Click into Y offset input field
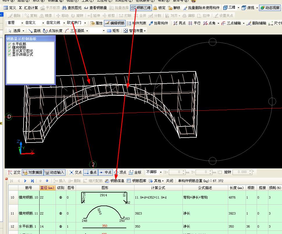This screenshot has height=234, width=282. pyautogui.click(x=202, y=172)
